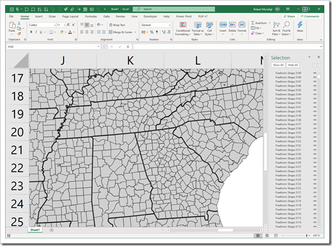
Task: Hide Freeform Shape 3140 with eye icon
Action: [x=315, y=112]
